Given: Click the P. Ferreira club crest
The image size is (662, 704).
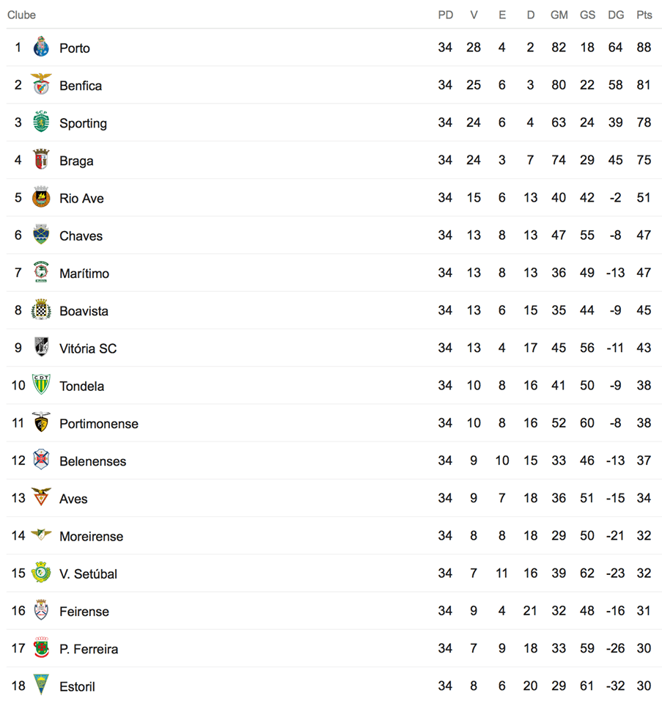Looking at the screenshot, I should (41, 648).
